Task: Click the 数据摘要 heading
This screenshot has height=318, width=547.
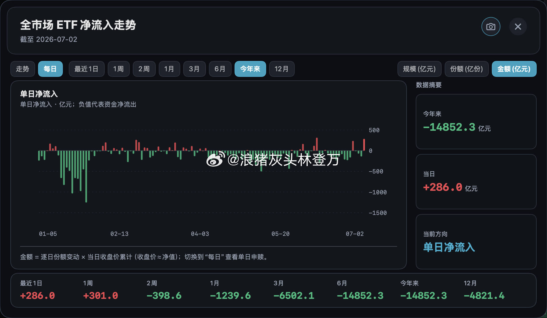Action: click(429, 85)
